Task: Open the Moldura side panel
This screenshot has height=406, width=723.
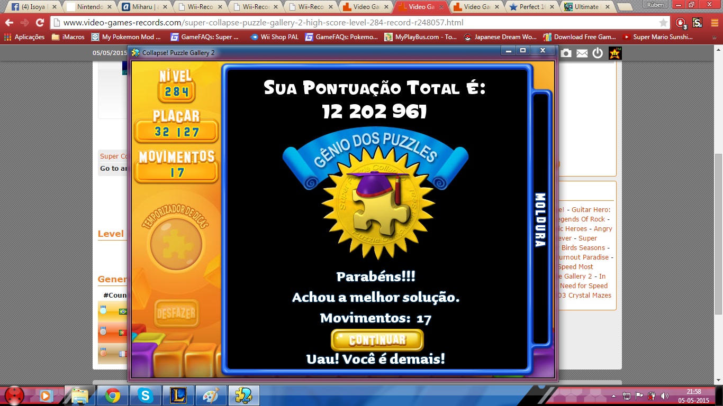Action: point(540,219)
